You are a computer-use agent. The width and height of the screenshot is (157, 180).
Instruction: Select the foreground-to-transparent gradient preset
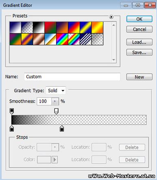click(x=27, y=27)
